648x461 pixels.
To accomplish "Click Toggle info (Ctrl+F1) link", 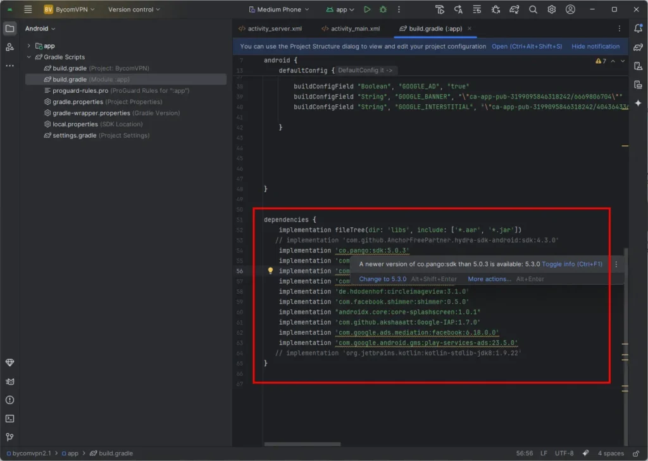I will [572, 265].
